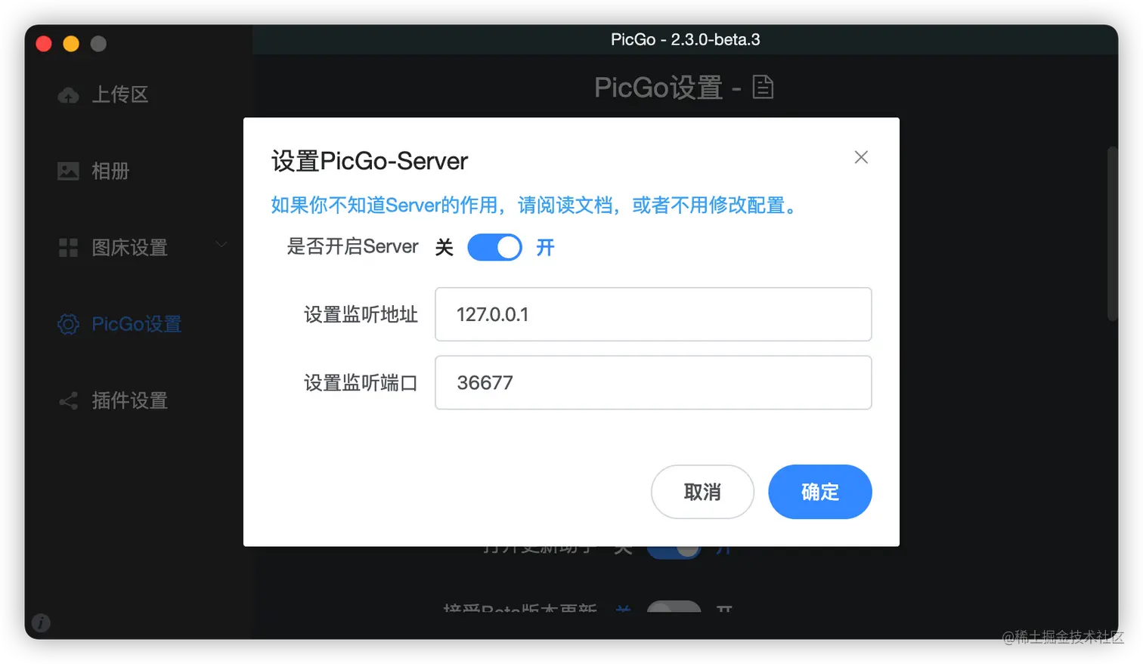Screen dimensions: 1143x664
Task: Expand the 图床设置 chevron
Action: (221, 244)
